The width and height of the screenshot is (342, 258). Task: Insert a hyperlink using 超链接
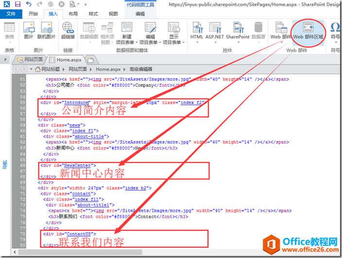tap(68, 30)
